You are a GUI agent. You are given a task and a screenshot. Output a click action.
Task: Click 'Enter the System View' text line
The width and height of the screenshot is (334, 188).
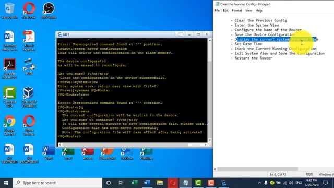click(257, 25)
